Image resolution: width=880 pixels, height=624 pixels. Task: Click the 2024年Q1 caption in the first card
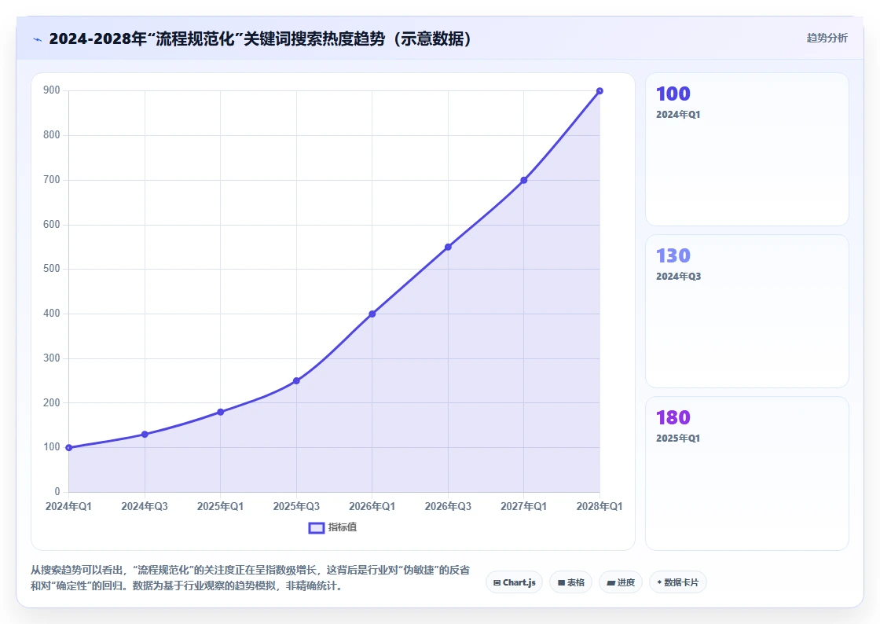click(678, 115)
